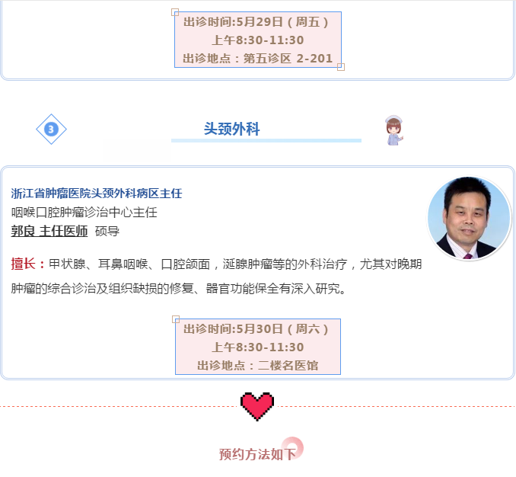Click the red 擅长 label
The width and height of the screenshot is (516, 477).
pos(27,264)
